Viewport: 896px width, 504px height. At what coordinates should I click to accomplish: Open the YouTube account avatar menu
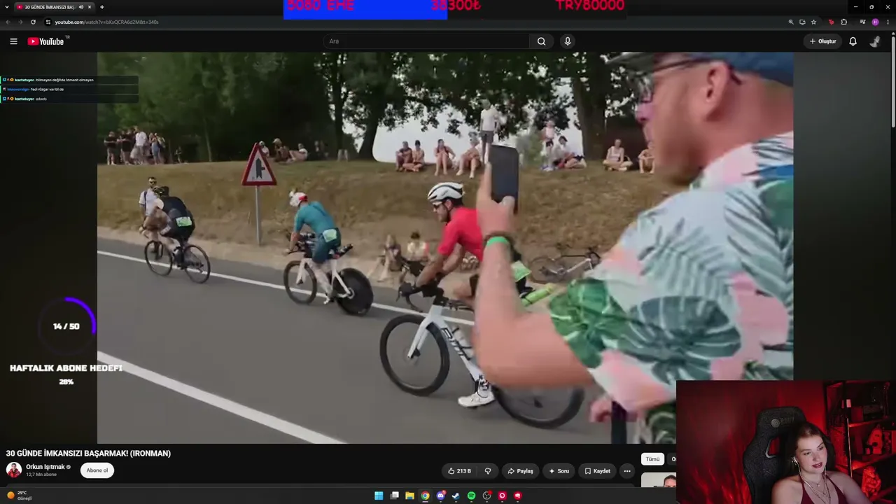(875, 41)
